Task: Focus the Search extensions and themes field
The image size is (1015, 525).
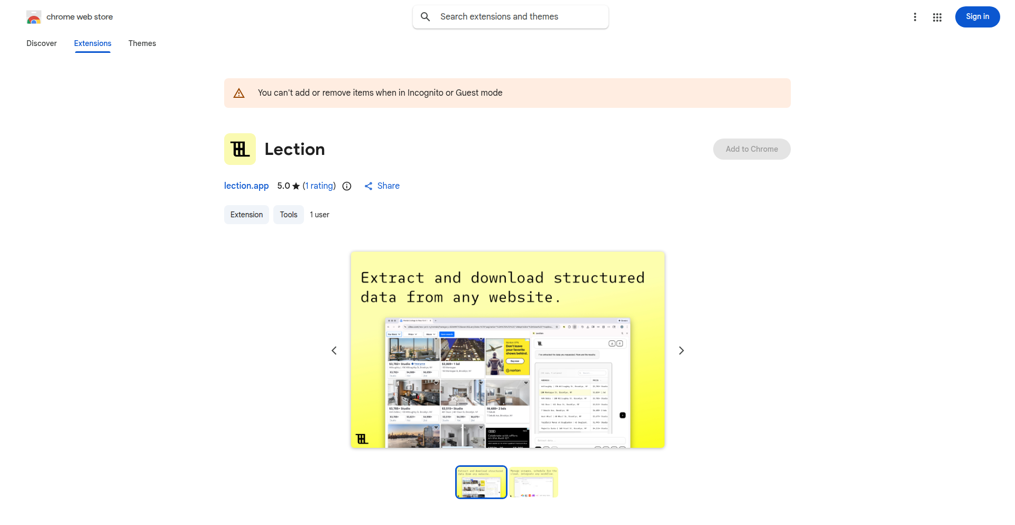Action: click(511, 17)
